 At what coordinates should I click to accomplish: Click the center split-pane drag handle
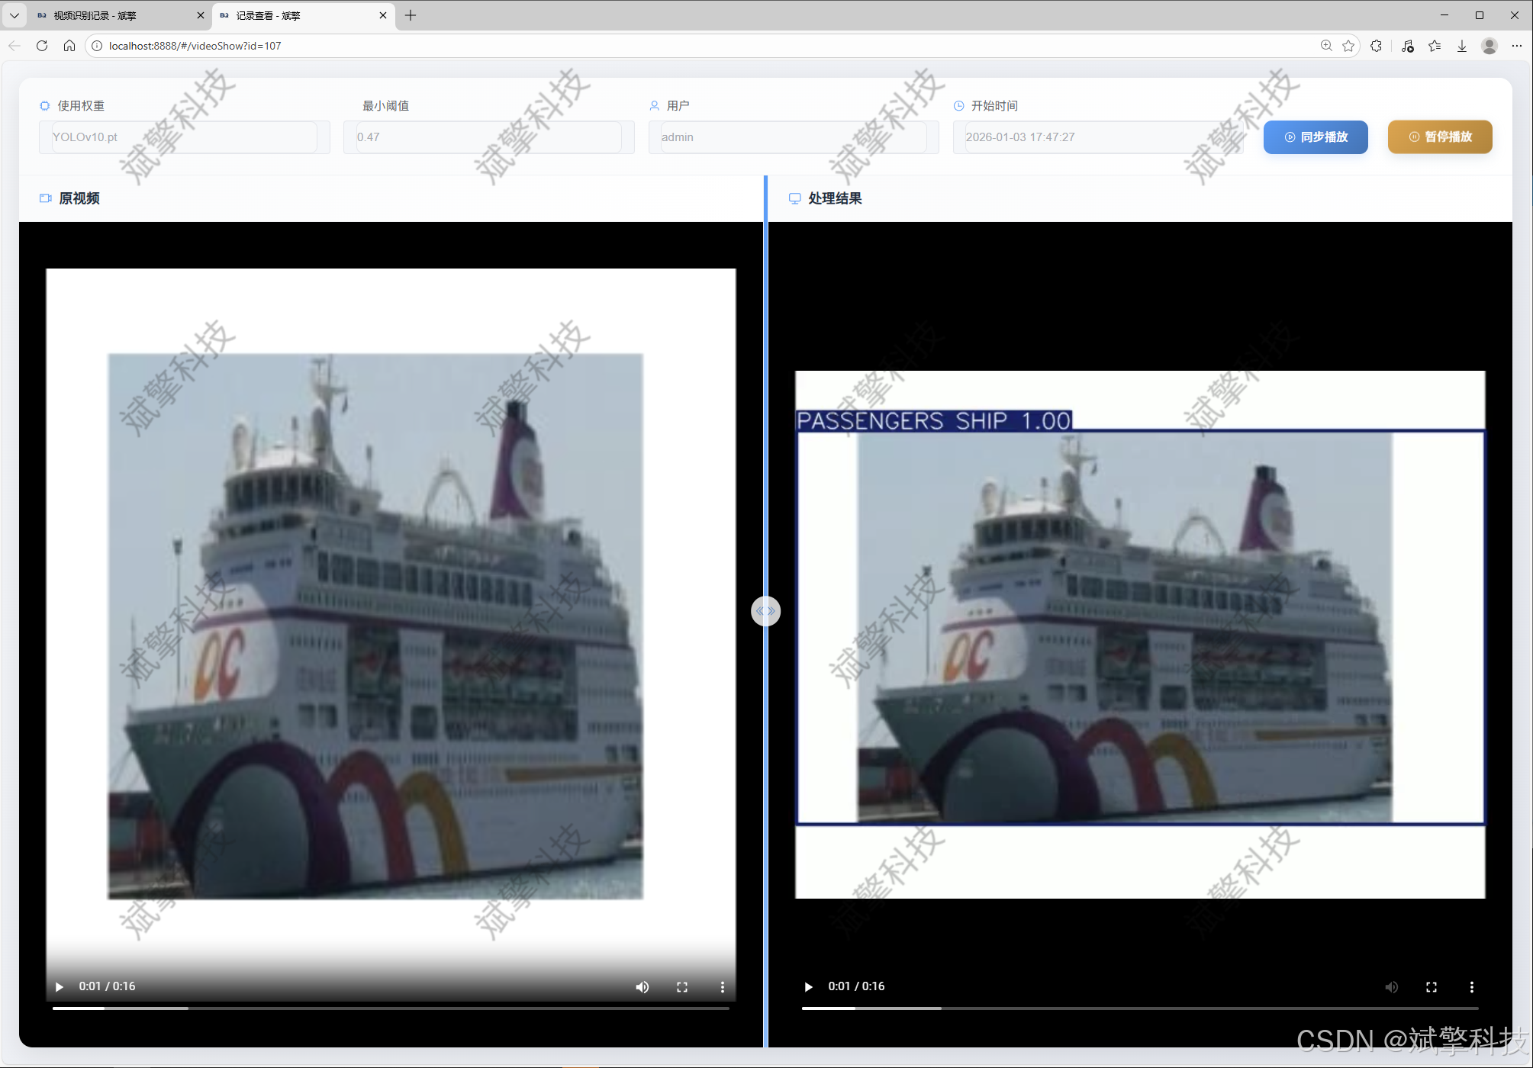point(765,611)
